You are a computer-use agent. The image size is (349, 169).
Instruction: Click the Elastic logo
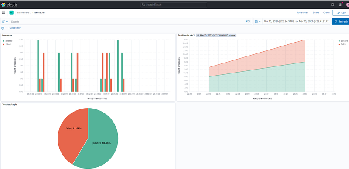coord(9,5)
